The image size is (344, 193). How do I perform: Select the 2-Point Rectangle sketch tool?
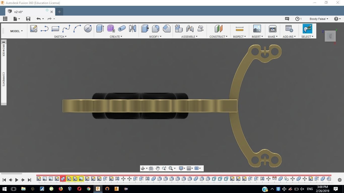click(55, 29)
